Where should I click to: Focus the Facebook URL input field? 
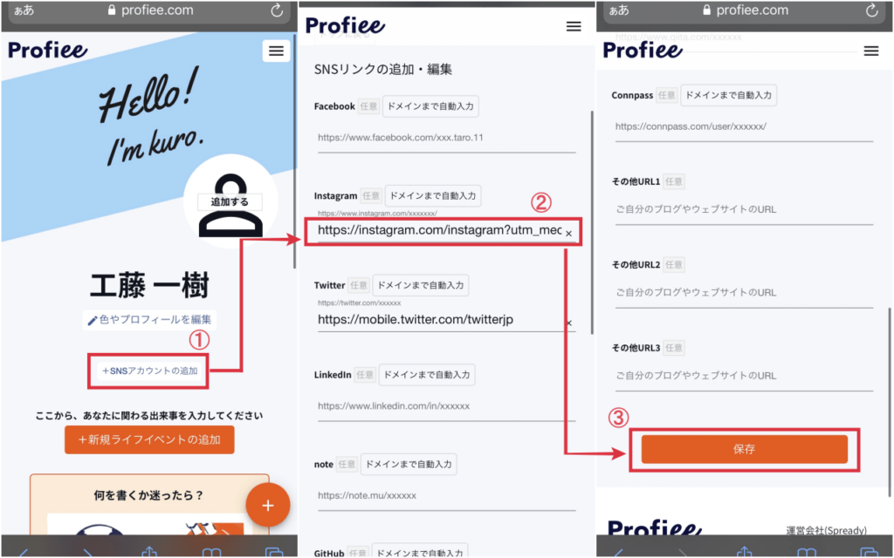click(446, 138)
